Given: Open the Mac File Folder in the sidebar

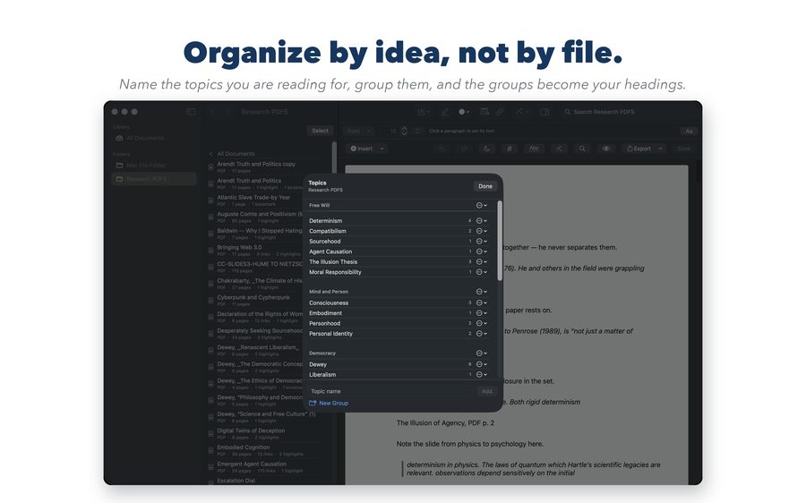Looking at the screenshot, I should tap(154, 165).
